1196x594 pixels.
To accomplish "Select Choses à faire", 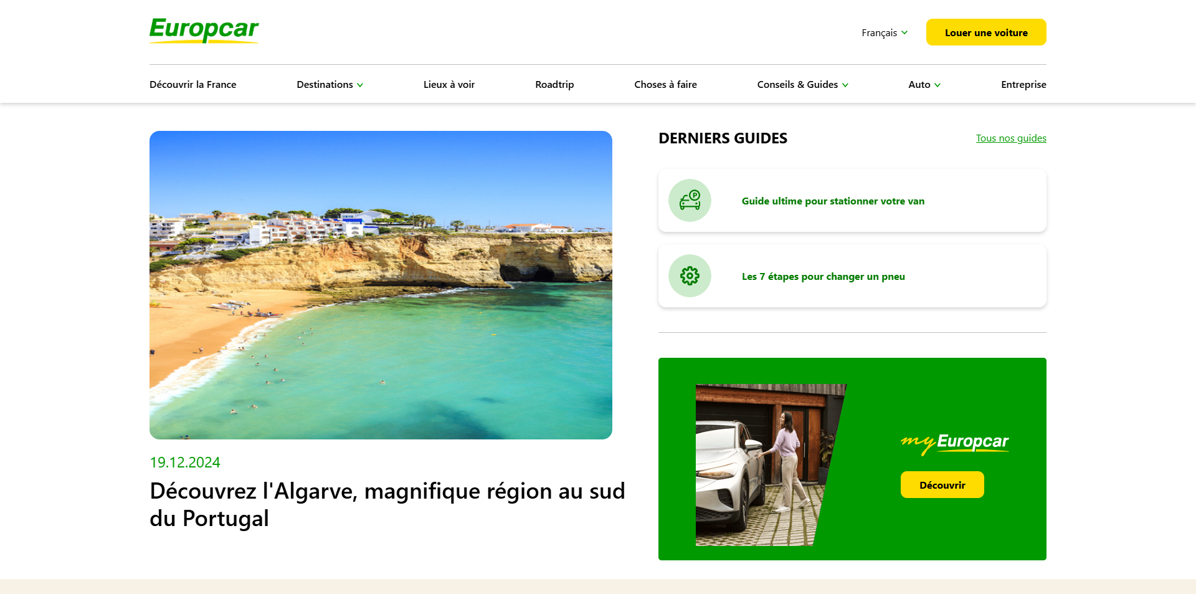I will (665, 85).
